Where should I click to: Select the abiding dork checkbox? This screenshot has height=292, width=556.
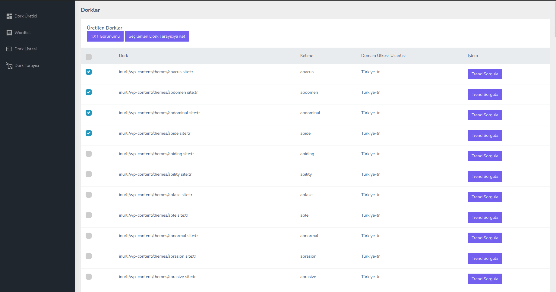click(89, 154)
